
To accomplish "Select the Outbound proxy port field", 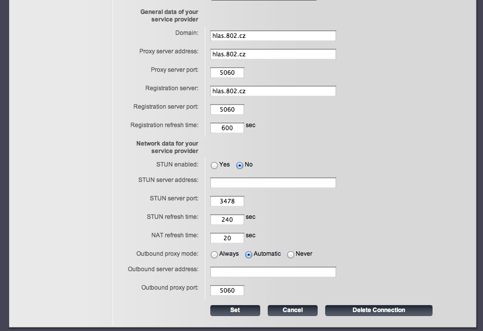I will [x=227, y=290].
